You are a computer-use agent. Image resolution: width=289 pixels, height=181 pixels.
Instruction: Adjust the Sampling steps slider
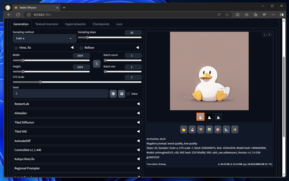pos(110,37)
